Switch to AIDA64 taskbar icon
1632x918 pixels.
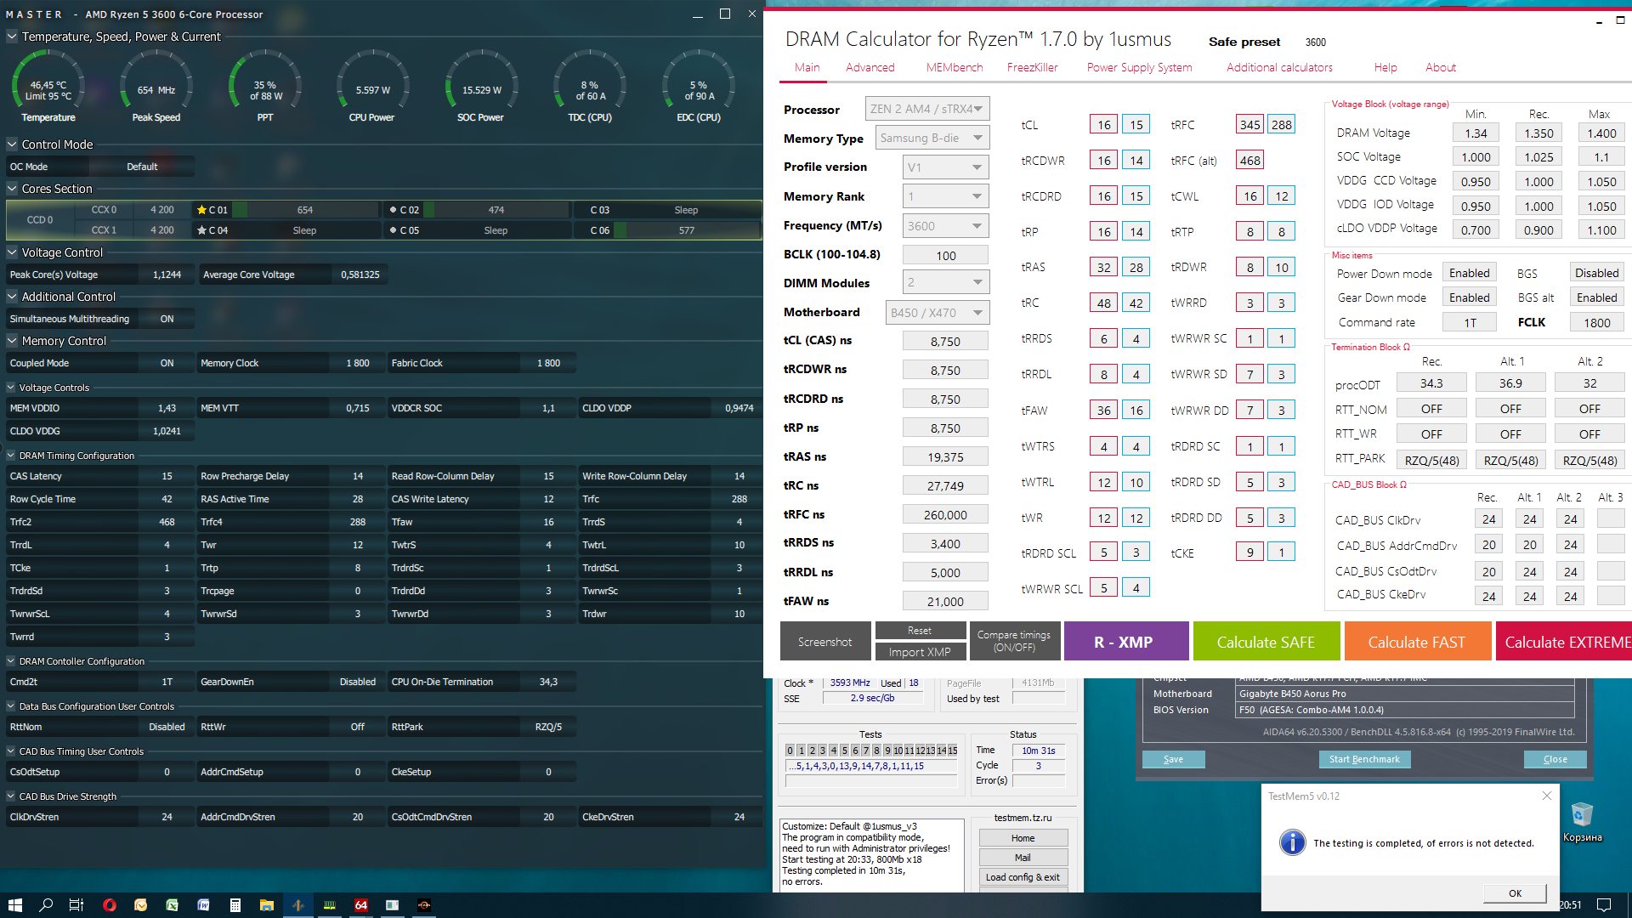[360, 905]
